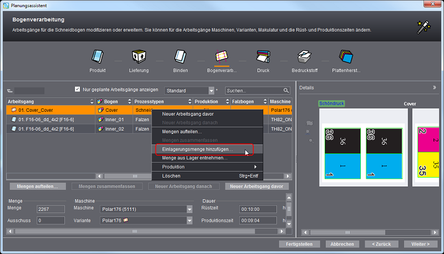This screenshot has width=444, height=254.
Task: Open the Variante Polar176 dropdown
Action: tap(189, 220)
